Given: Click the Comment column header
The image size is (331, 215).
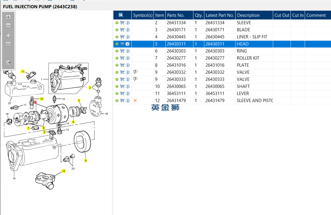Looking at the screenshot, I should (x=318, y=15).
